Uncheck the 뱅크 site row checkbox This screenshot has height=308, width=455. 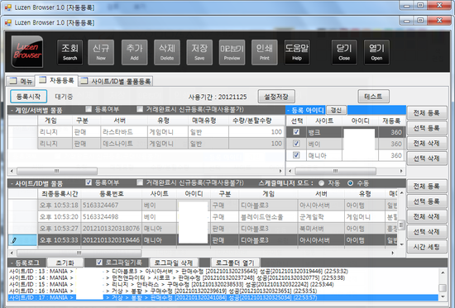point(296,132)
